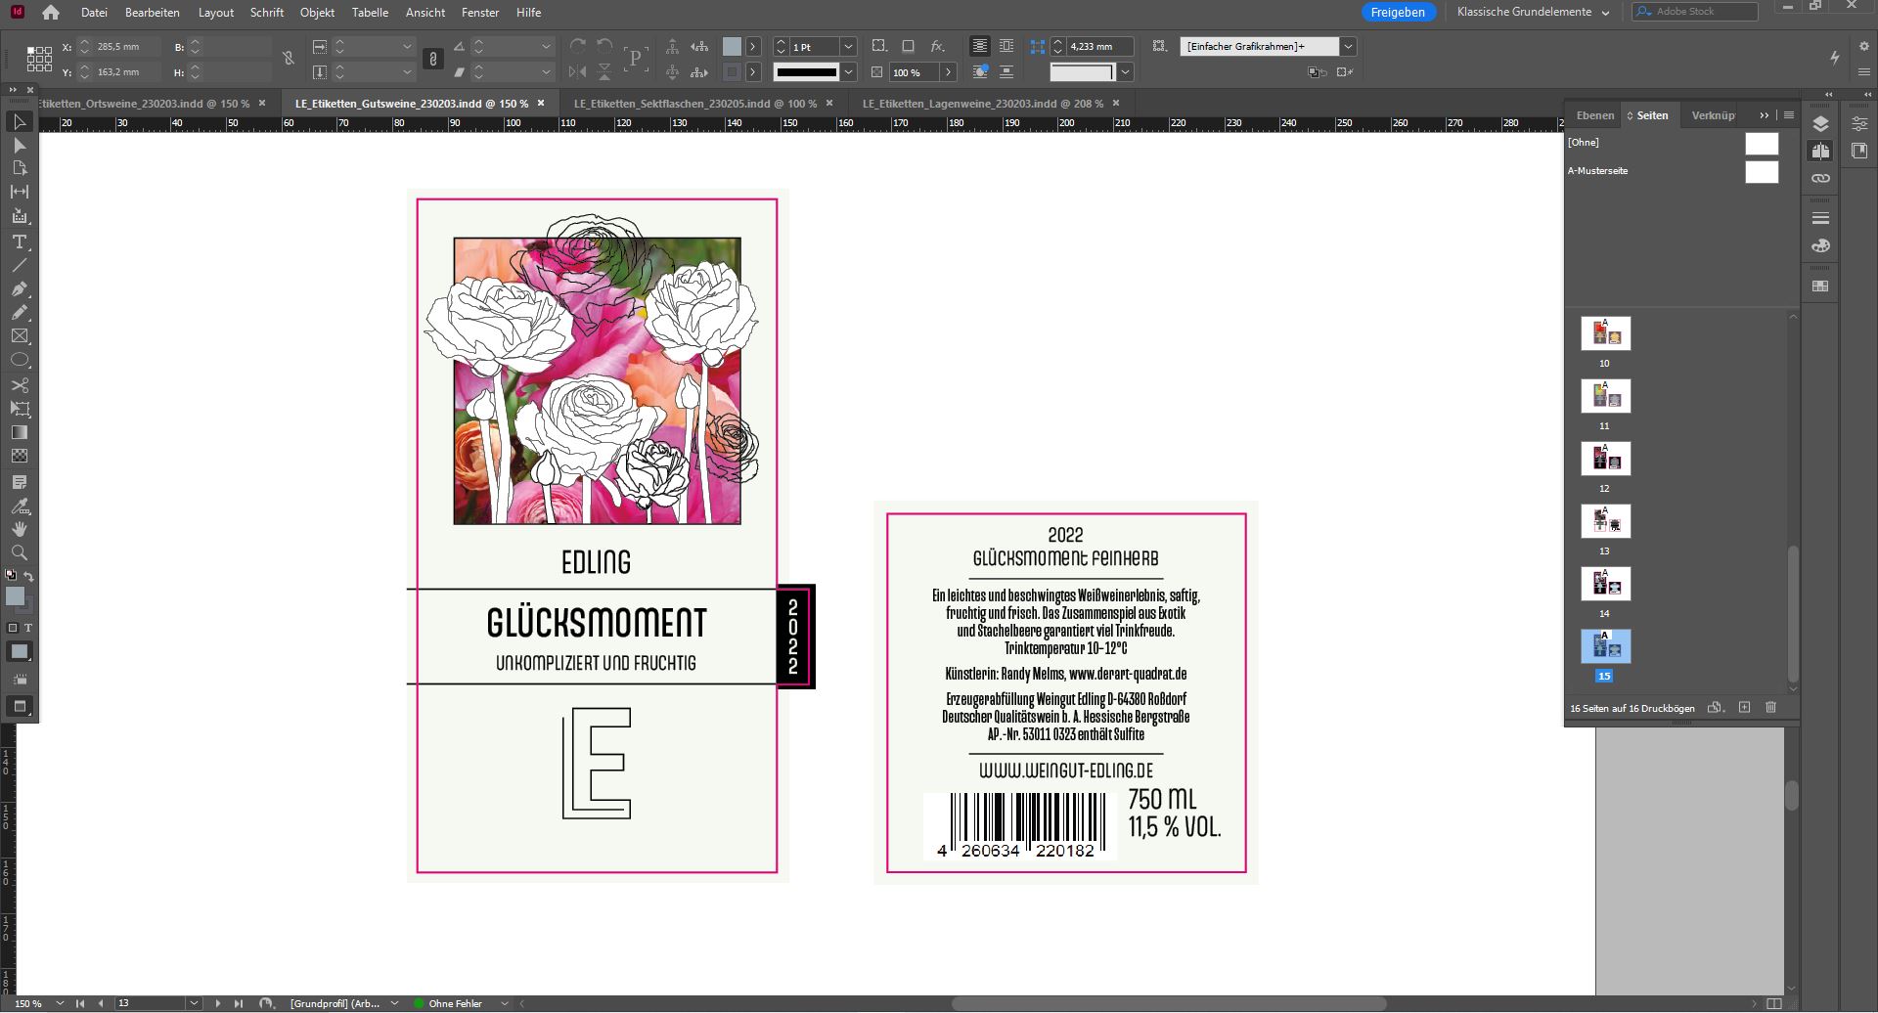Select the Scissors tool
This screenshot has width=1878, height=1013.
19,385
